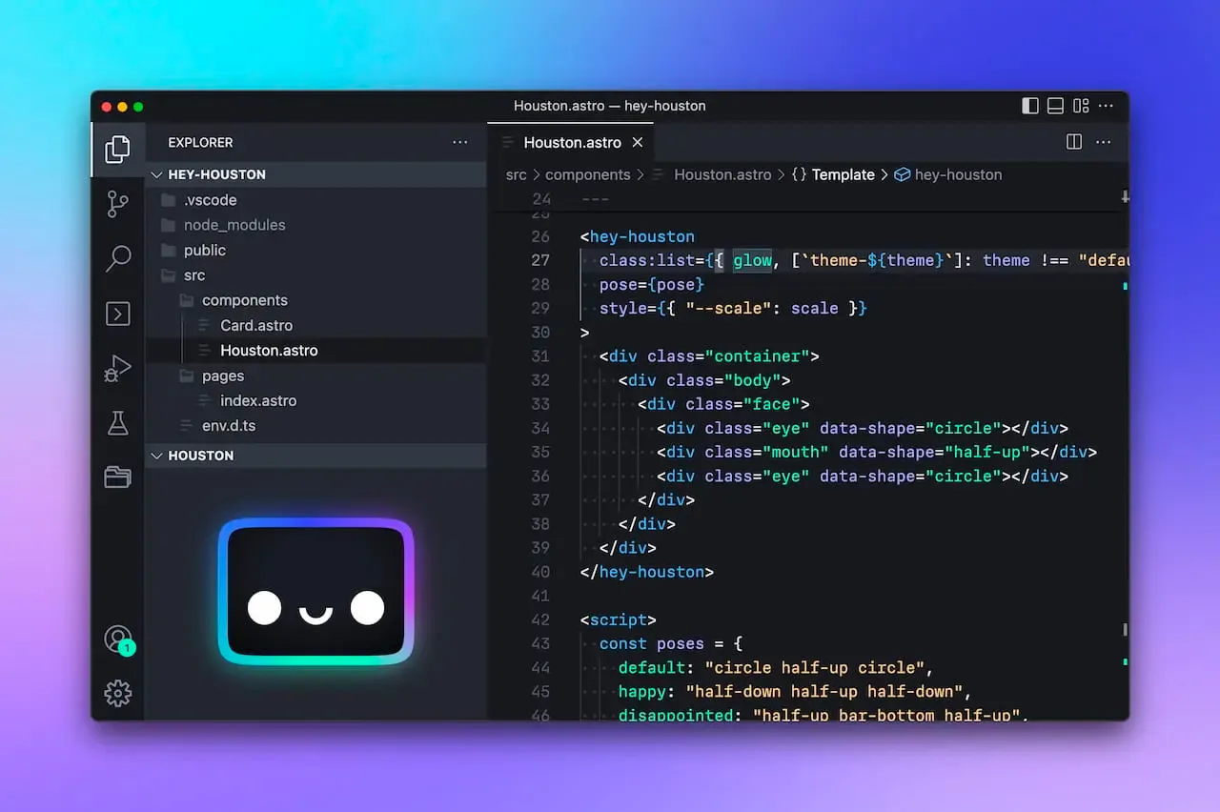Split the editor to the right

click(1074, 142)
